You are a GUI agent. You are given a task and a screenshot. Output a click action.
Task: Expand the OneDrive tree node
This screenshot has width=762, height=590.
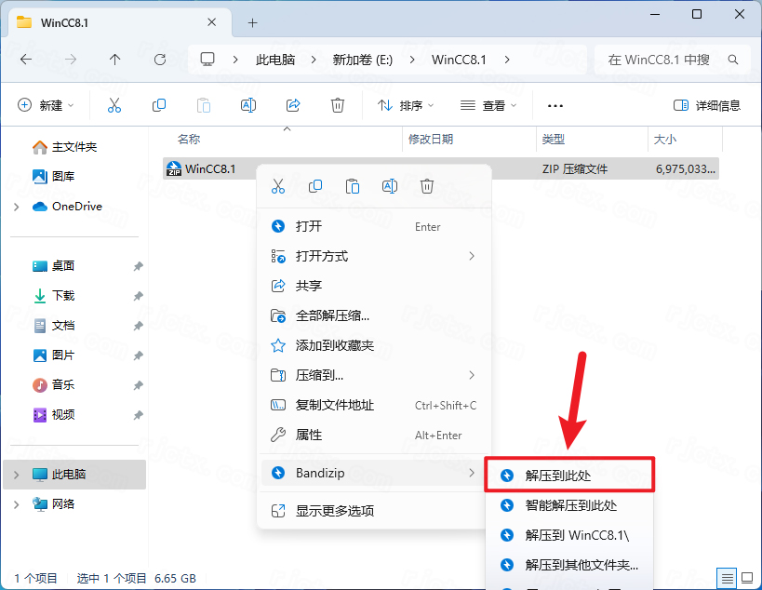tap(17, 207)
